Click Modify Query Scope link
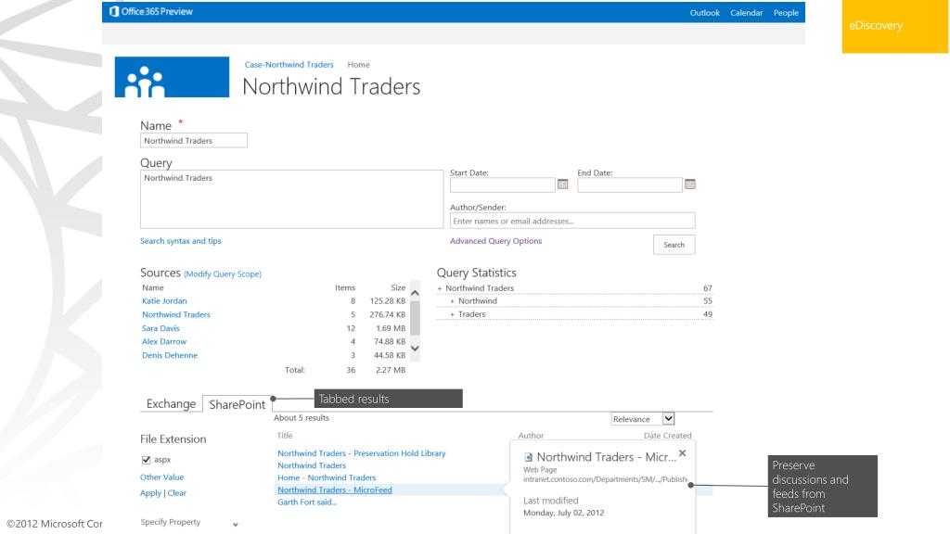The width and height of the screenshot is (950, 534). click(223, 274)
